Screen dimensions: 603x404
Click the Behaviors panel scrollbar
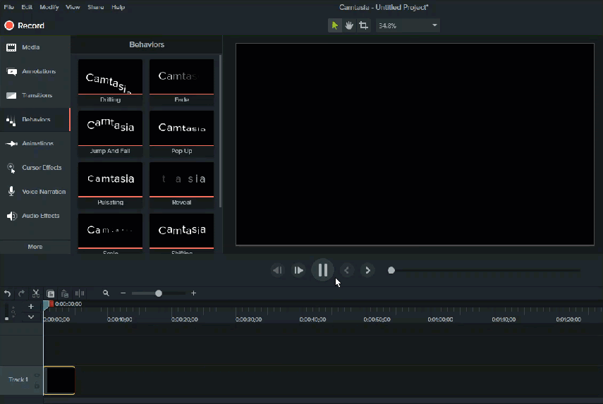[220, 130]
